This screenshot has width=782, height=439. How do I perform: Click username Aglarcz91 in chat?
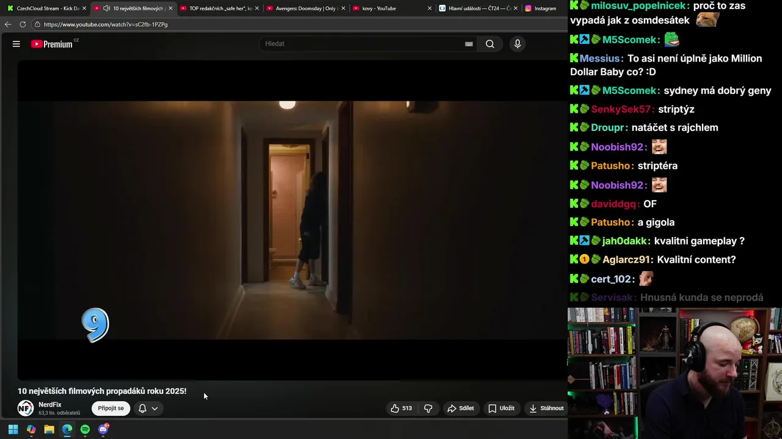tap(626, 260)
